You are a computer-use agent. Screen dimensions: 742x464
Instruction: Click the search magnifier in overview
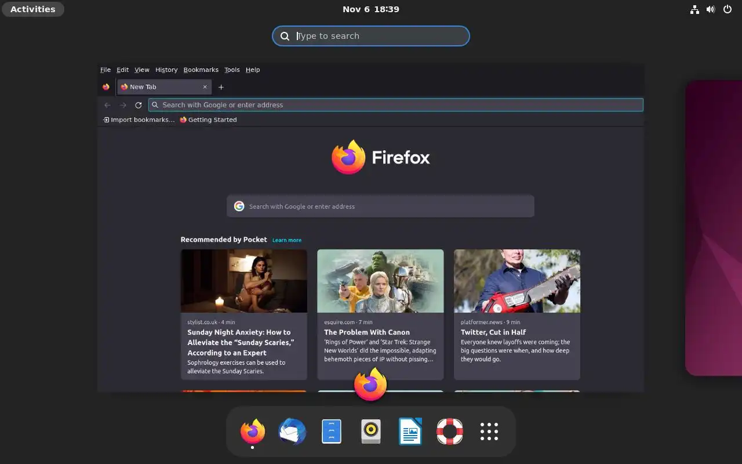pyautogui.click(x=285, y=36)
